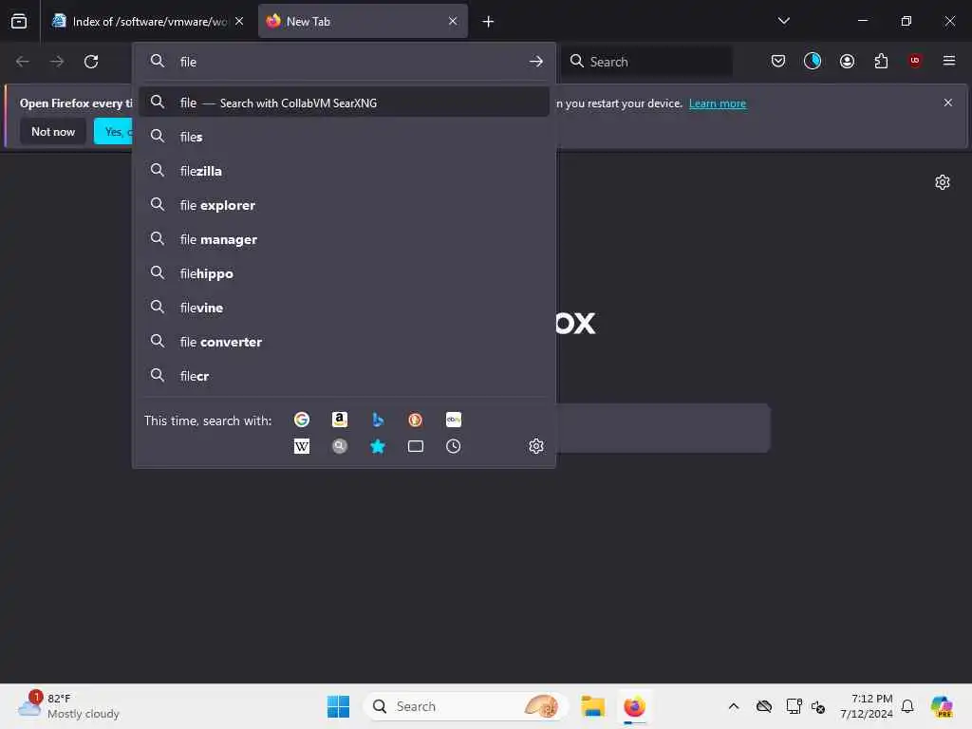The width and height of the screenshot is (972, 729).
Task: Open search settings gear in dropdown
Action: pos(536,446)
